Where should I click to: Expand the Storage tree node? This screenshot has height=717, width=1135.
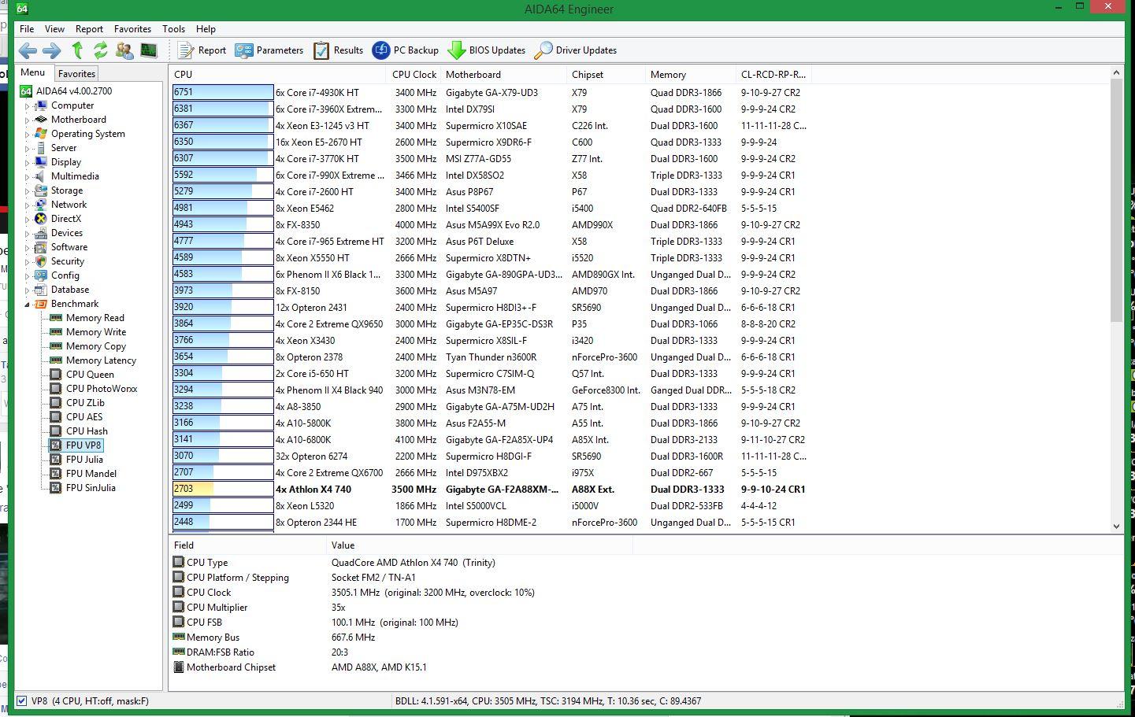(27, 190)
